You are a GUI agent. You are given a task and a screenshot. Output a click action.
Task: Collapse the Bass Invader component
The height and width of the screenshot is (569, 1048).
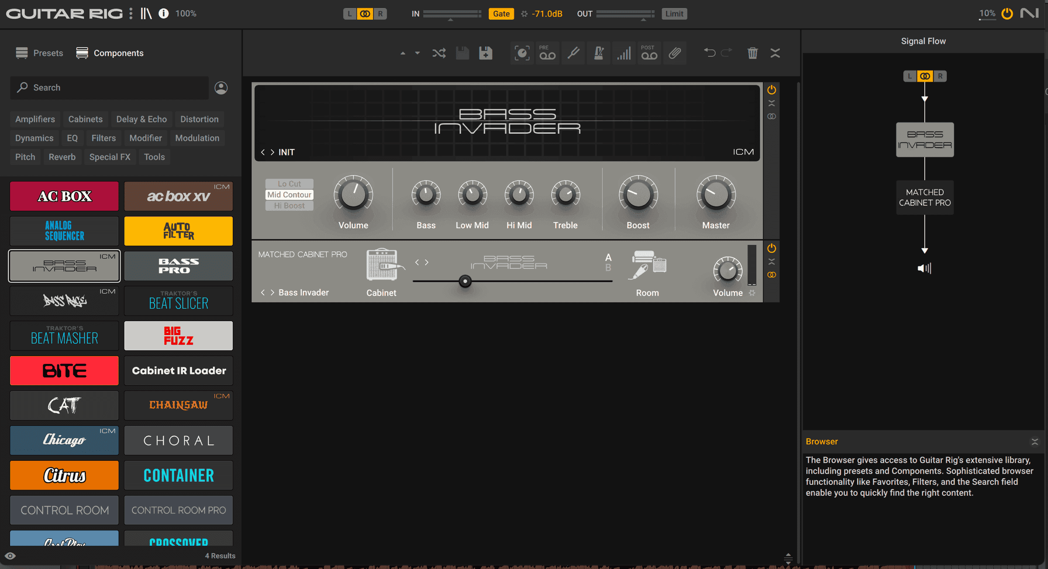click(x=772, y=103)
